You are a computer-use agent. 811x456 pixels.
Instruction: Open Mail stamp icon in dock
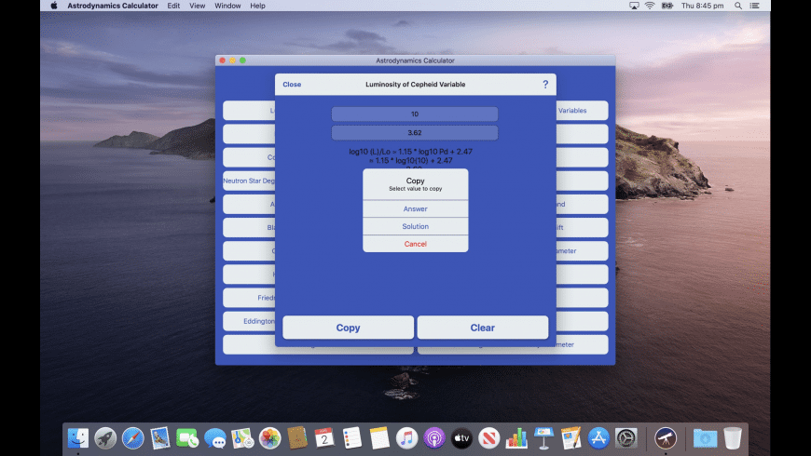click(x=160, y=438)
